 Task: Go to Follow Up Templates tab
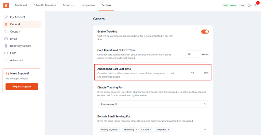pos(45,5)
